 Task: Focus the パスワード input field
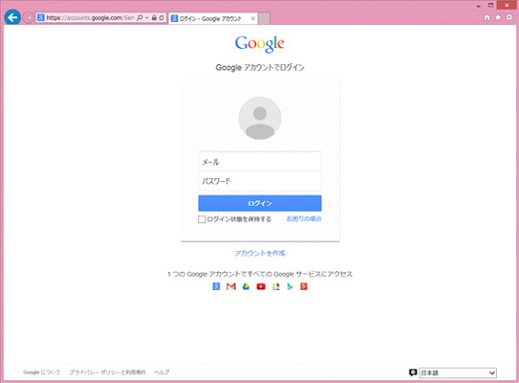click(259, 181)
